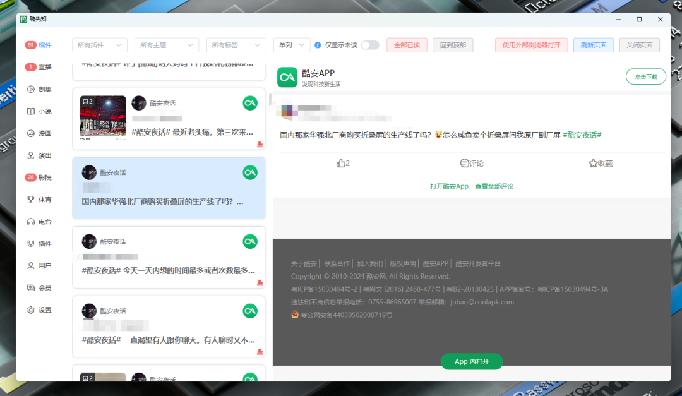682x396 pixels.
Task: Click red stamp icon on 今天一天内 card
Action: (260, 283)
